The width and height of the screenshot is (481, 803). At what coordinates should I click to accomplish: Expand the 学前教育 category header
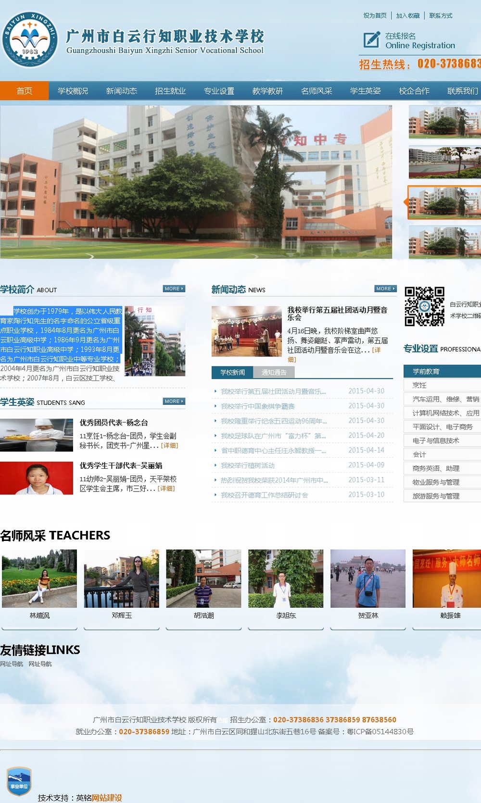(x=442, y=371)
